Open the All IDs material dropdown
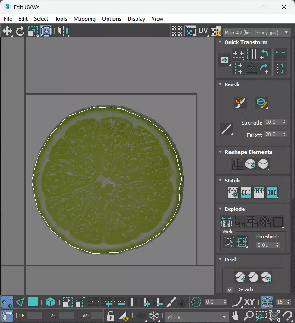Viewport: 295px width, 323px height. [x=196, y=317]
